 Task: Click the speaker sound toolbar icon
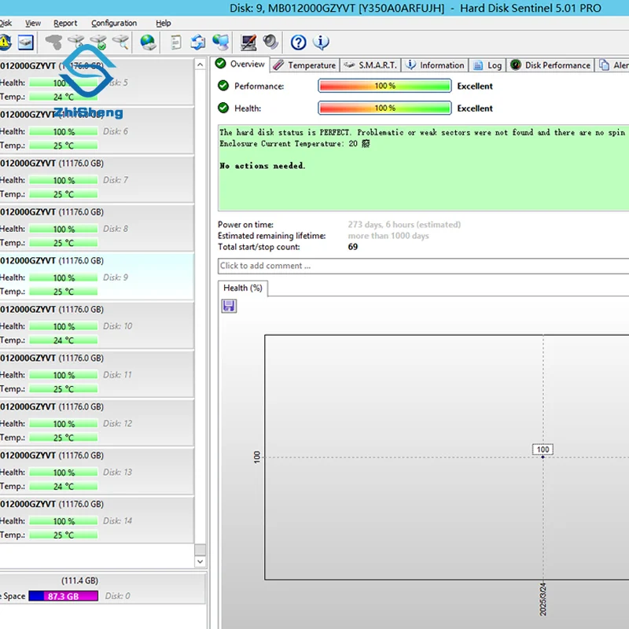click(x=270, y=42)
